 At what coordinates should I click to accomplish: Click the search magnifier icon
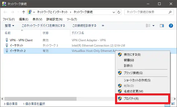click(170, 12)
